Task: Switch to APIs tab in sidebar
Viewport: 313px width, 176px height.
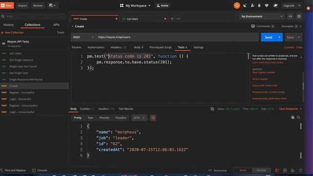Action: tap(56, 25)
